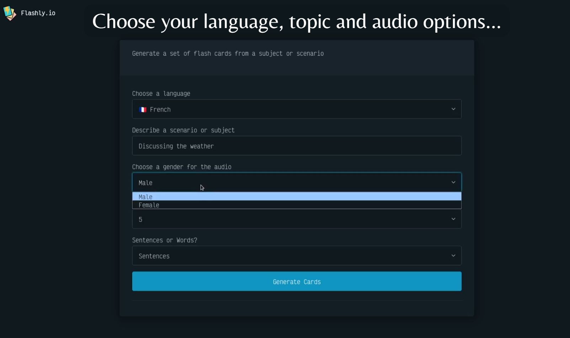The image size is (570, 338).
Task: Collapse the open gender dropdown
Action: 297,182
